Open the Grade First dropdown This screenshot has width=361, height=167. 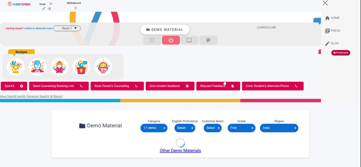click(x=242, y=128)
